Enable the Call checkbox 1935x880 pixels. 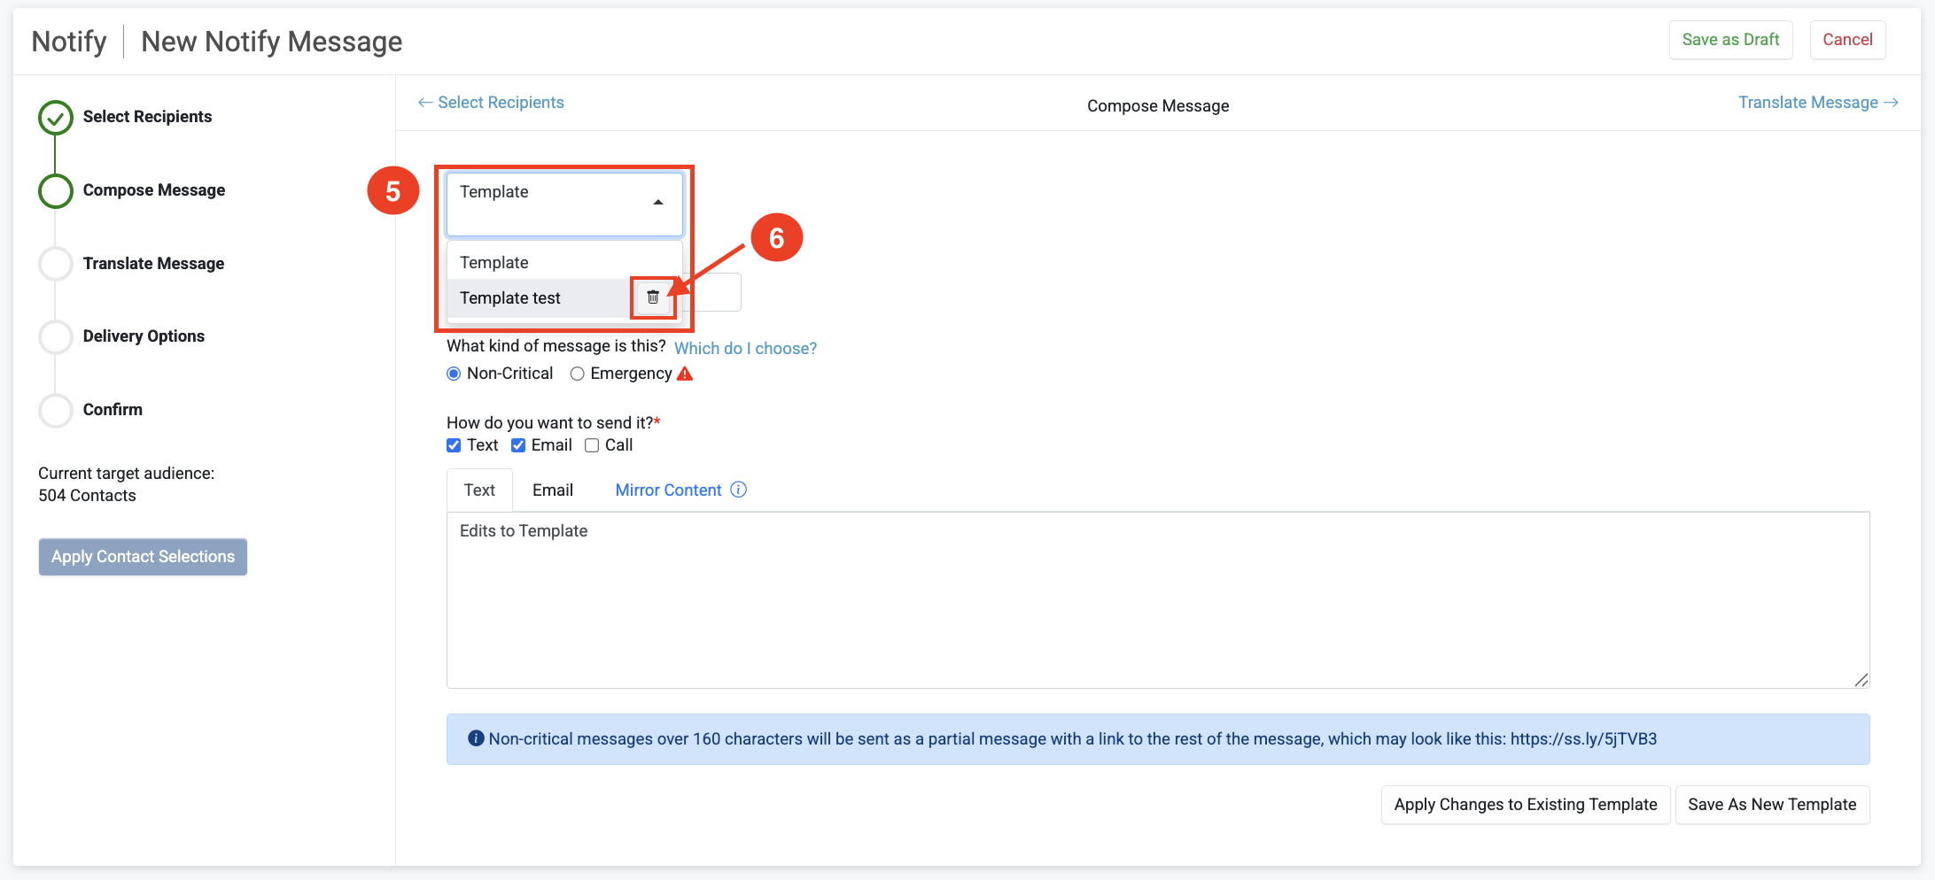pyautogui.click(x=592, y=445)
